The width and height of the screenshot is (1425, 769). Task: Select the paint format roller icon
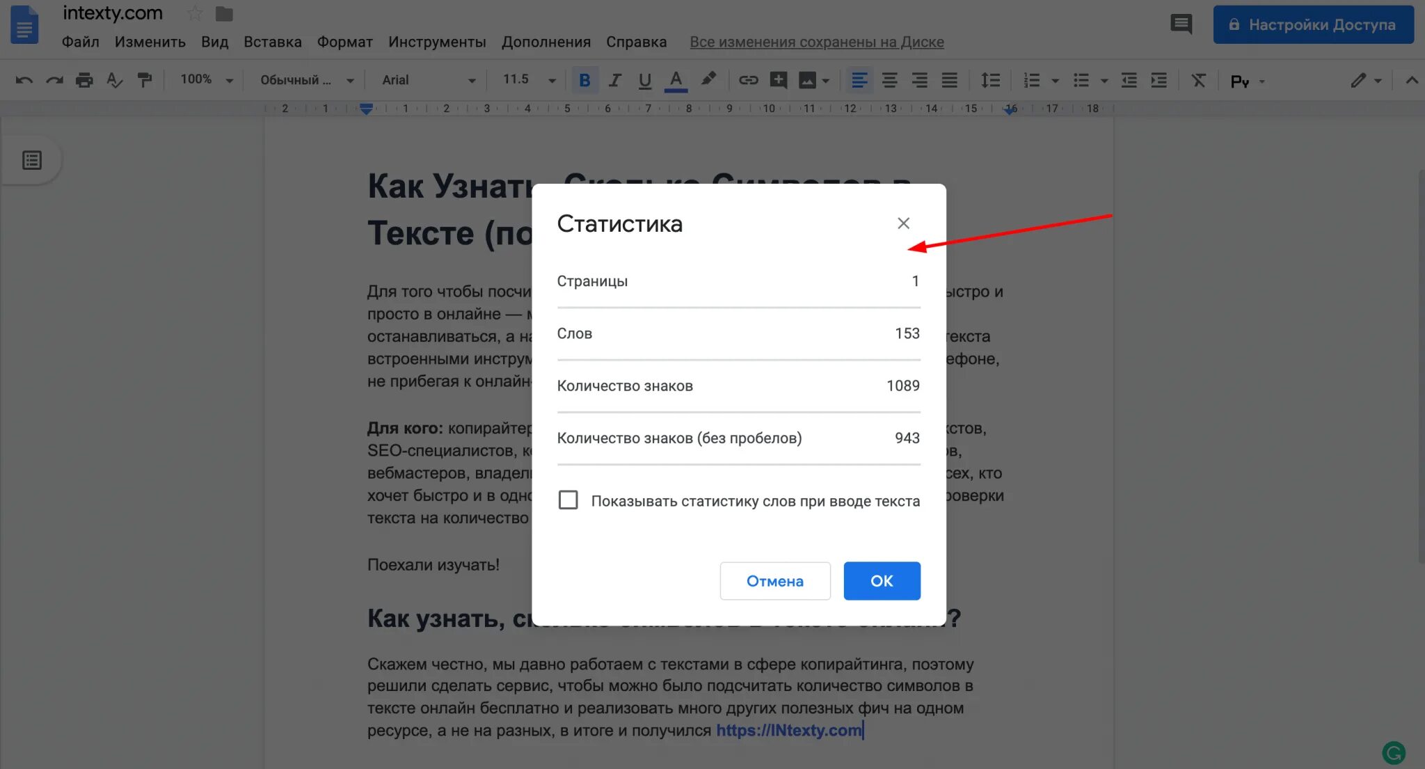pos(145,80)
